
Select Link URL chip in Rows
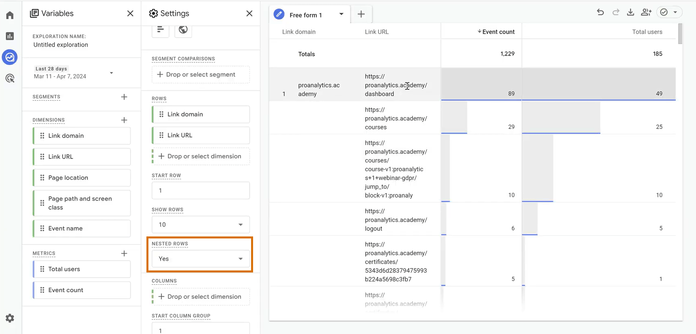point(201,135)
